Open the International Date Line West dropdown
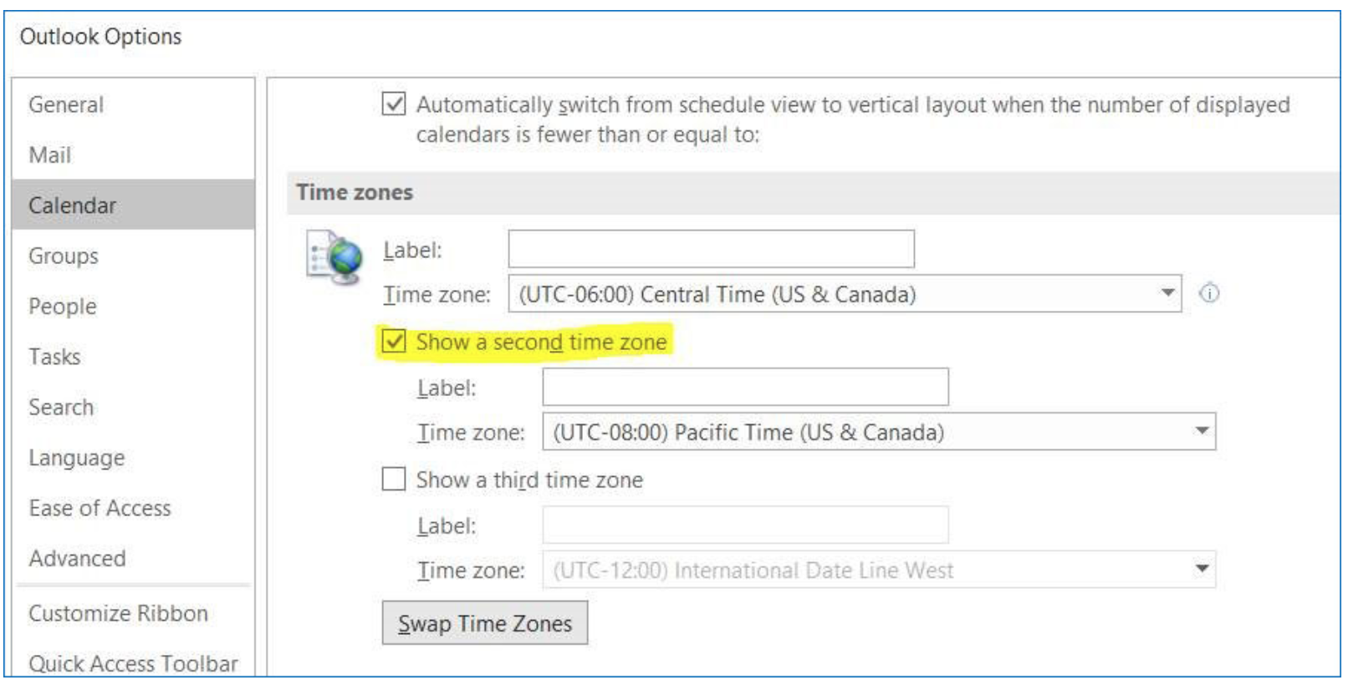The width and height of the screenshot is (1348, 685). pyautogui.click(x=1202, y=569)
